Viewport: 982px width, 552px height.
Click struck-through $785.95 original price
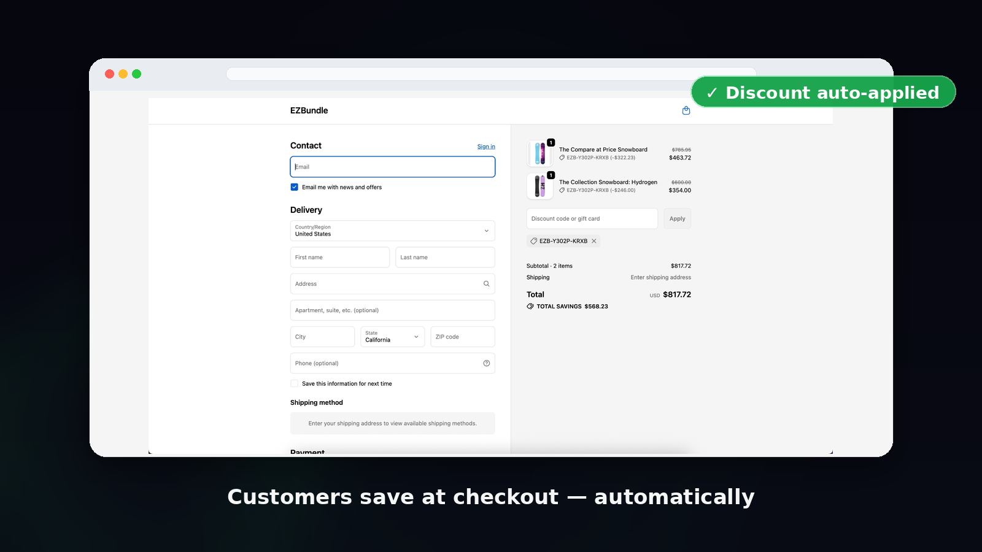(x=681, y=150)
